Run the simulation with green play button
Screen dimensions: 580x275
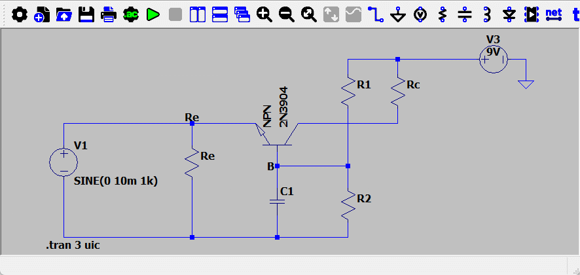click(x=153, y=14)
